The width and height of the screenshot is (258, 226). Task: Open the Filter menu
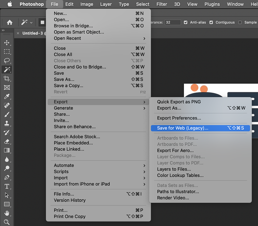pyautogui.click(x=162, y=4)
